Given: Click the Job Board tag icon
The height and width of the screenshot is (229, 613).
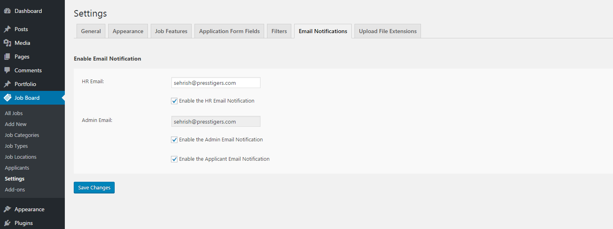Looking at the screenshot, I should pyautogui.click(x=8, y=98).
